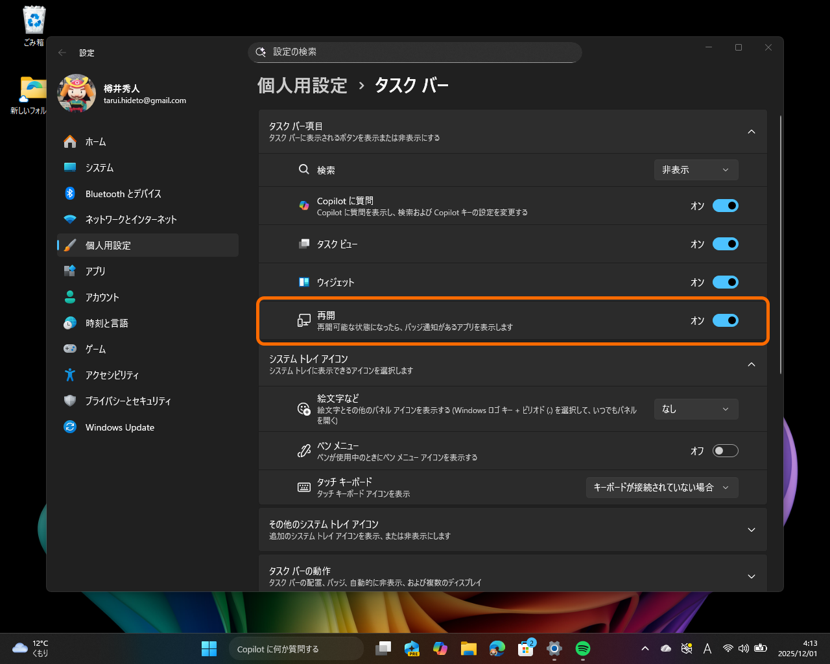
Task: Click the タッチ キーボード keyboard icon
Action: click(303, 488)
